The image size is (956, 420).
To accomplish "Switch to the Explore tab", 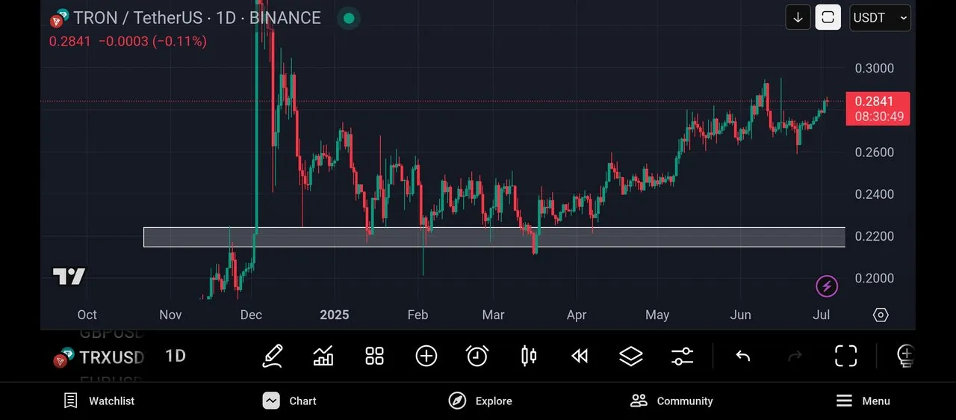I will pos(480,401).
